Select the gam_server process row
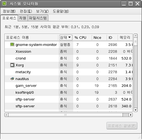 tap(68, 86)
